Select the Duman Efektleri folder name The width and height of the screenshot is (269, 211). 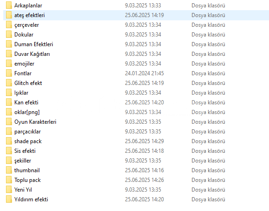tap(34, 44)
